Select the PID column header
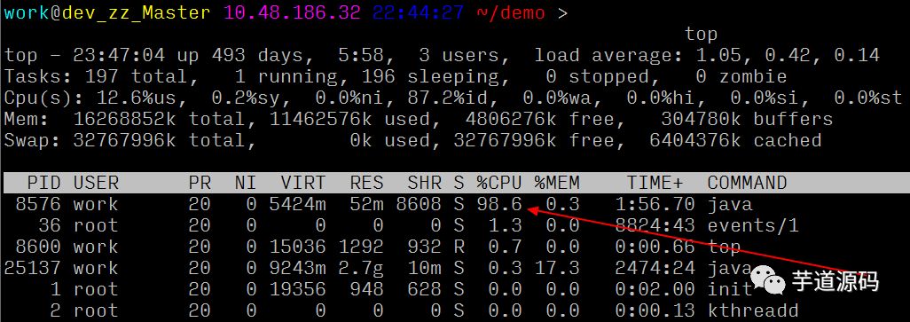 (x=43, y=183)
